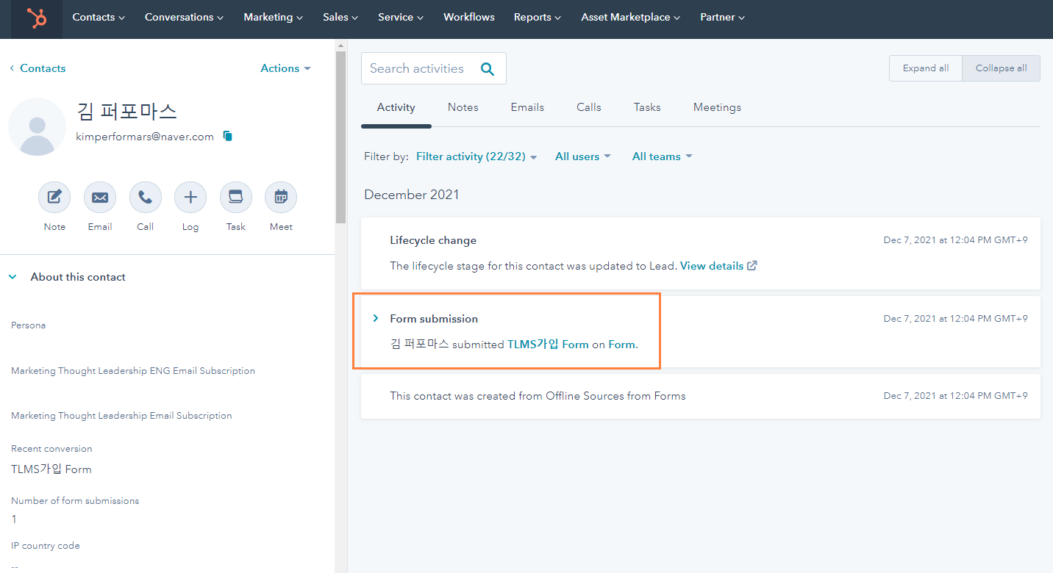Switch to the Notes tab
Screen dimensions: 1053x573
463,107
